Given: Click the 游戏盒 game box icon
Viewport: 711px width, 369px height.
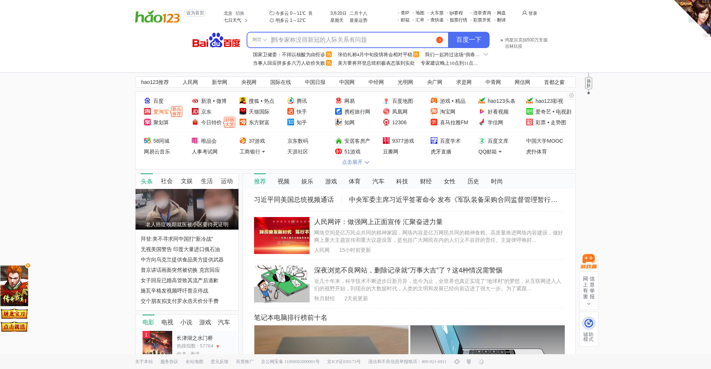Looking at the screenshot, I should (x=588, y=261).
